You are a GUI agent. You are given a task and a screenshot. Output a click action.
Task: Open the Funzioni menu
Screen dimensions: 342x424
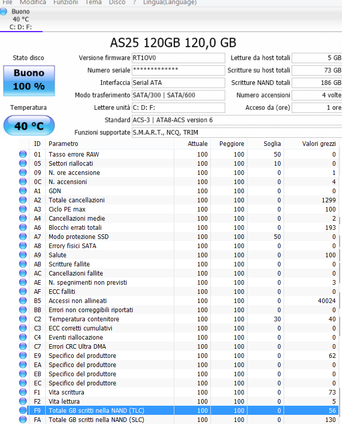point(66,2)
